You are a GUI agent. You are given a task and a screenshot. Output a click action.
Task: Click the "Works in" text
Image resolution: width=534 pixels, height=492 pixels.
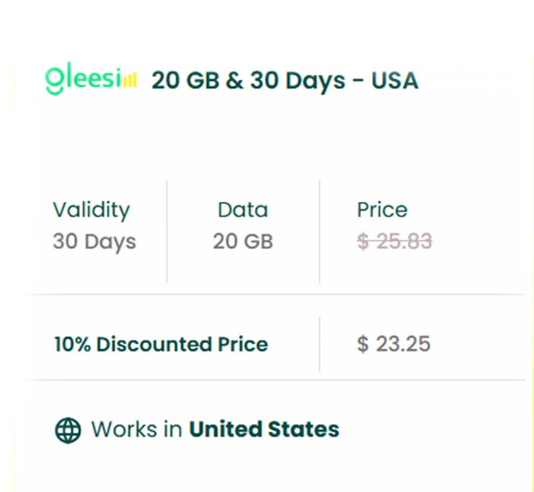pos(137,430)
